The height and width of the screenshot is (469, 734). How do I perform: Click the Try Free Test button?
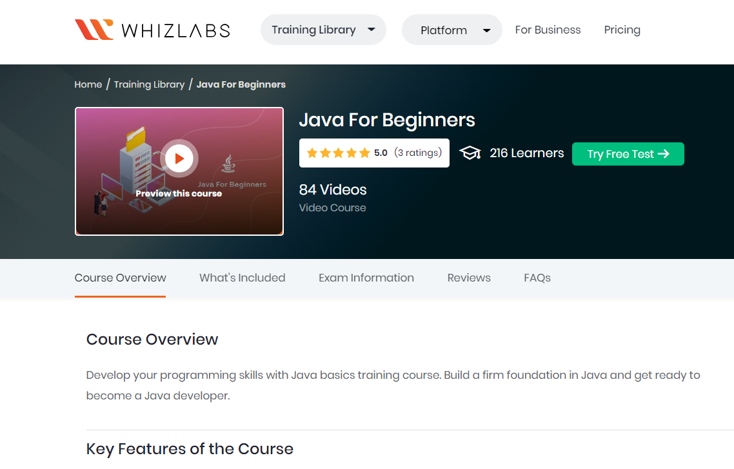click(x=628, y=154)
